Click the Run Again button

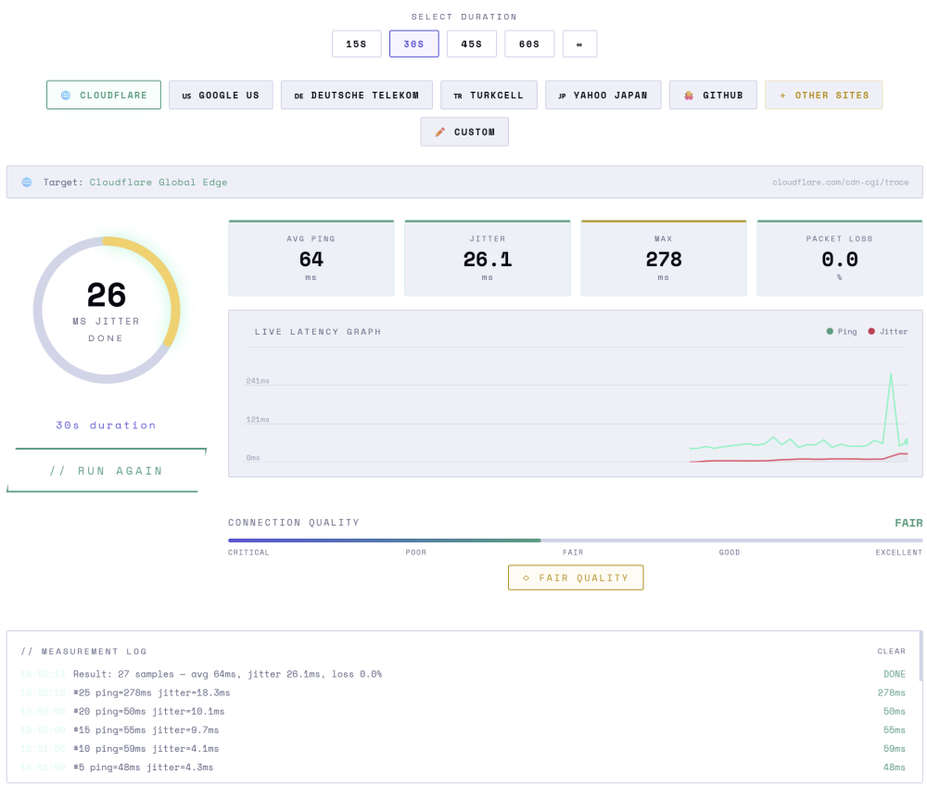[107, 471]
